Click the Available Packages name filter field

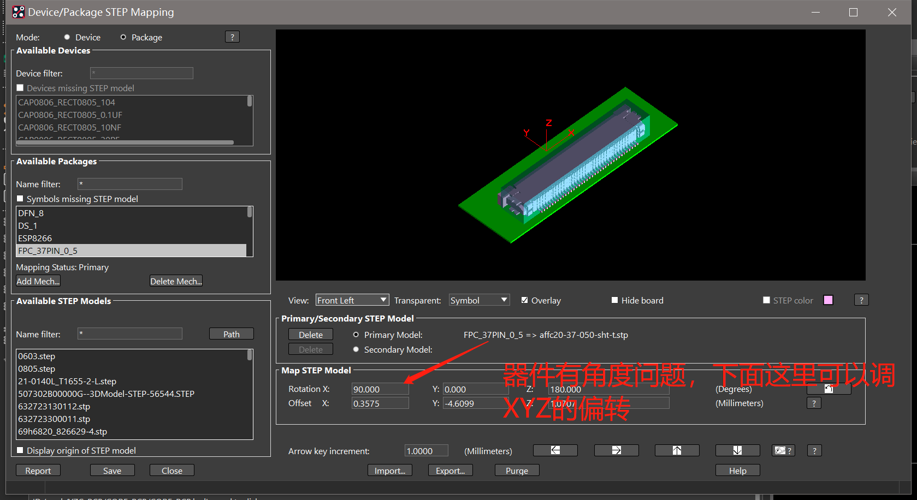point(130,184)
